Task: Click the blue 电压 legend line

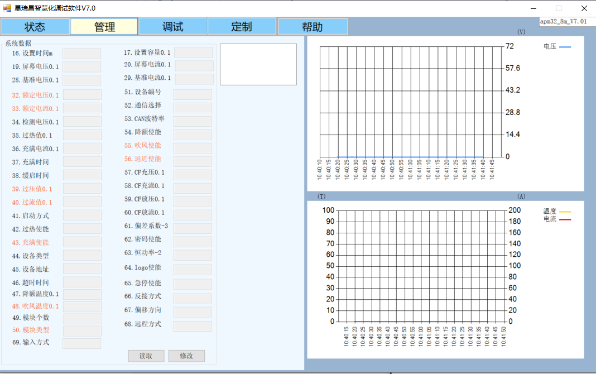Action: point(565,47)
